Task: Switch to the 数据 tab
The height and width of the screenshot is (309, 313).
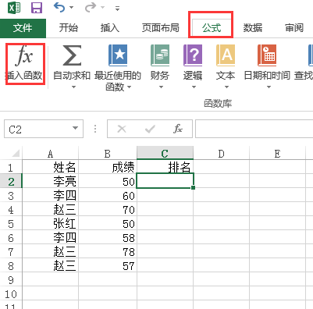Action: 253,27
